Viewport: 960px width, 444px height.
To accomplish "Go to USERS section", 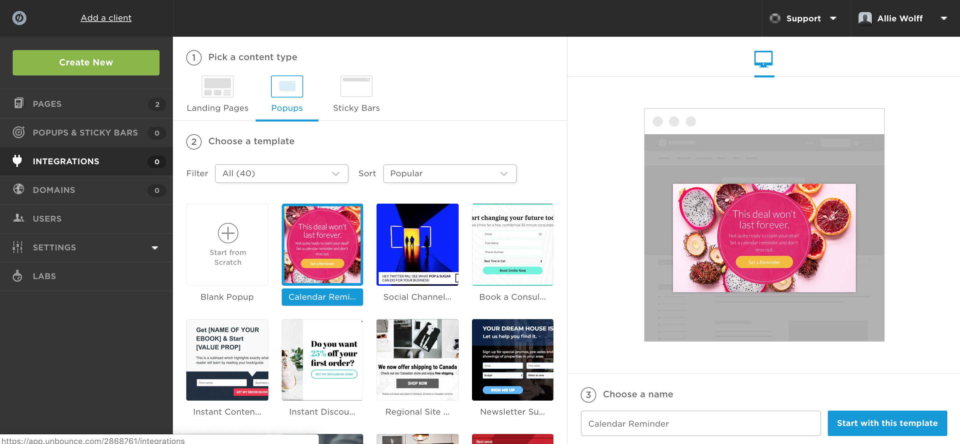I will (47, 219).
